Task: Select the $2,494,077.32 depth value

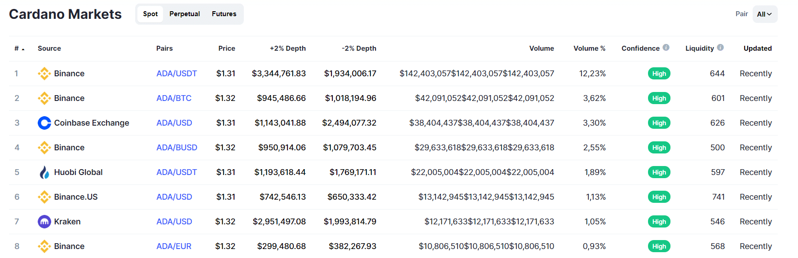Action: [349, 123]
